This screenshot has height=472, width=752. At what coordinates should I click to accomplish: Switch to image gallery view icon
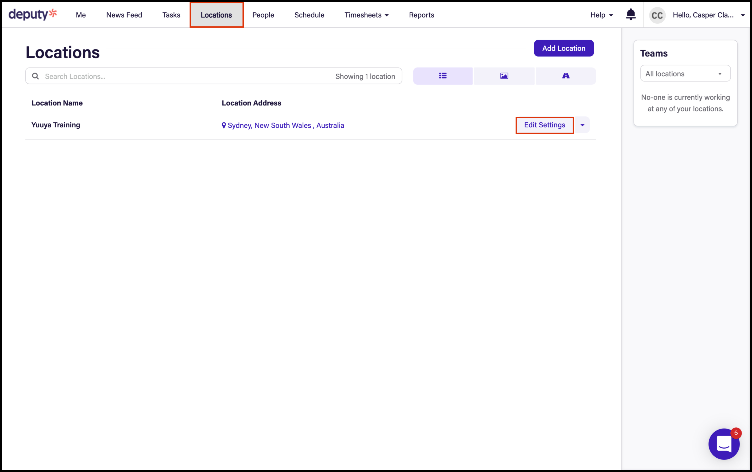[x=504, y=76]
